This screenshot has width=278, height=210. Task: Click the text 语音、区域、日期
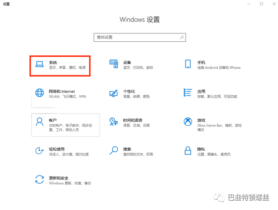click(x=136, y=126)
